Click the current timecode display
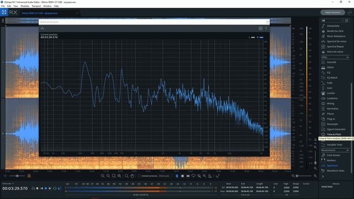 point(15,188)
